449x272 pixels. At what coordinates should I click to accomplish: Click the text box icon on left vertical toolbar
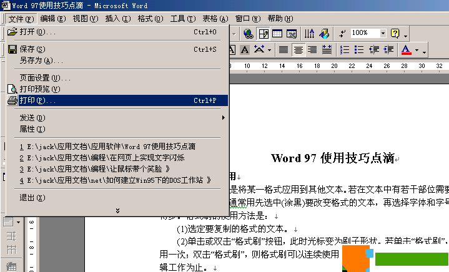(8, 222)
